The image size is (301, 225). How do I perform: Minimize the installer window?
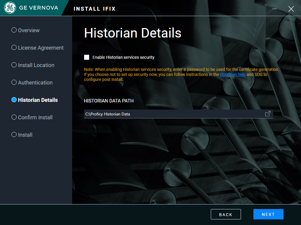274,9
